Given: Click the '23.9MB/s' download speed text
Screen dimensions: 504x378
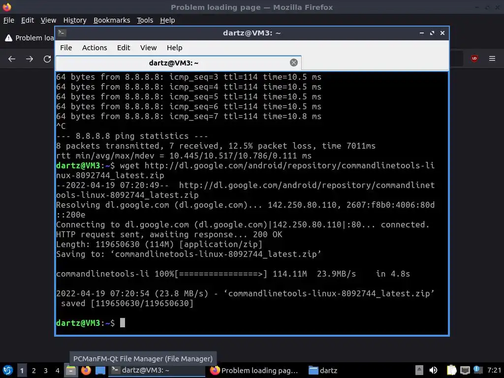Looking at the screenshot, I should (x=336, y=274).
